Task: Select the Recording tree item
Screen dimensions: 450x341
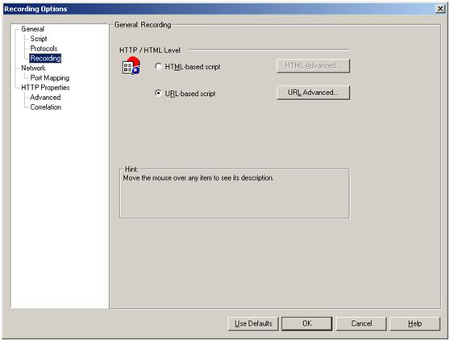Action: click(45, 58)
